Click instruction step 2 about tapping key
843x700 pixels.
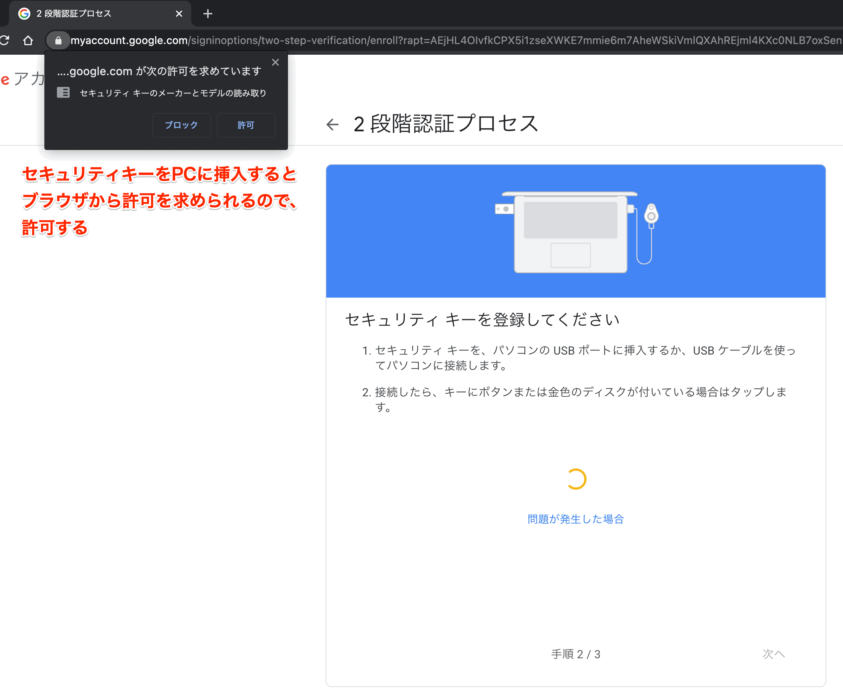coord(574,399)
